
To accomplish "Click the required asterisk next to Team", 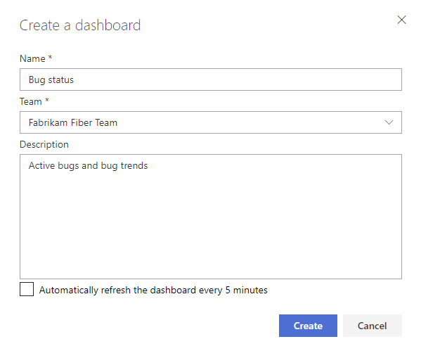I will 46,100.
